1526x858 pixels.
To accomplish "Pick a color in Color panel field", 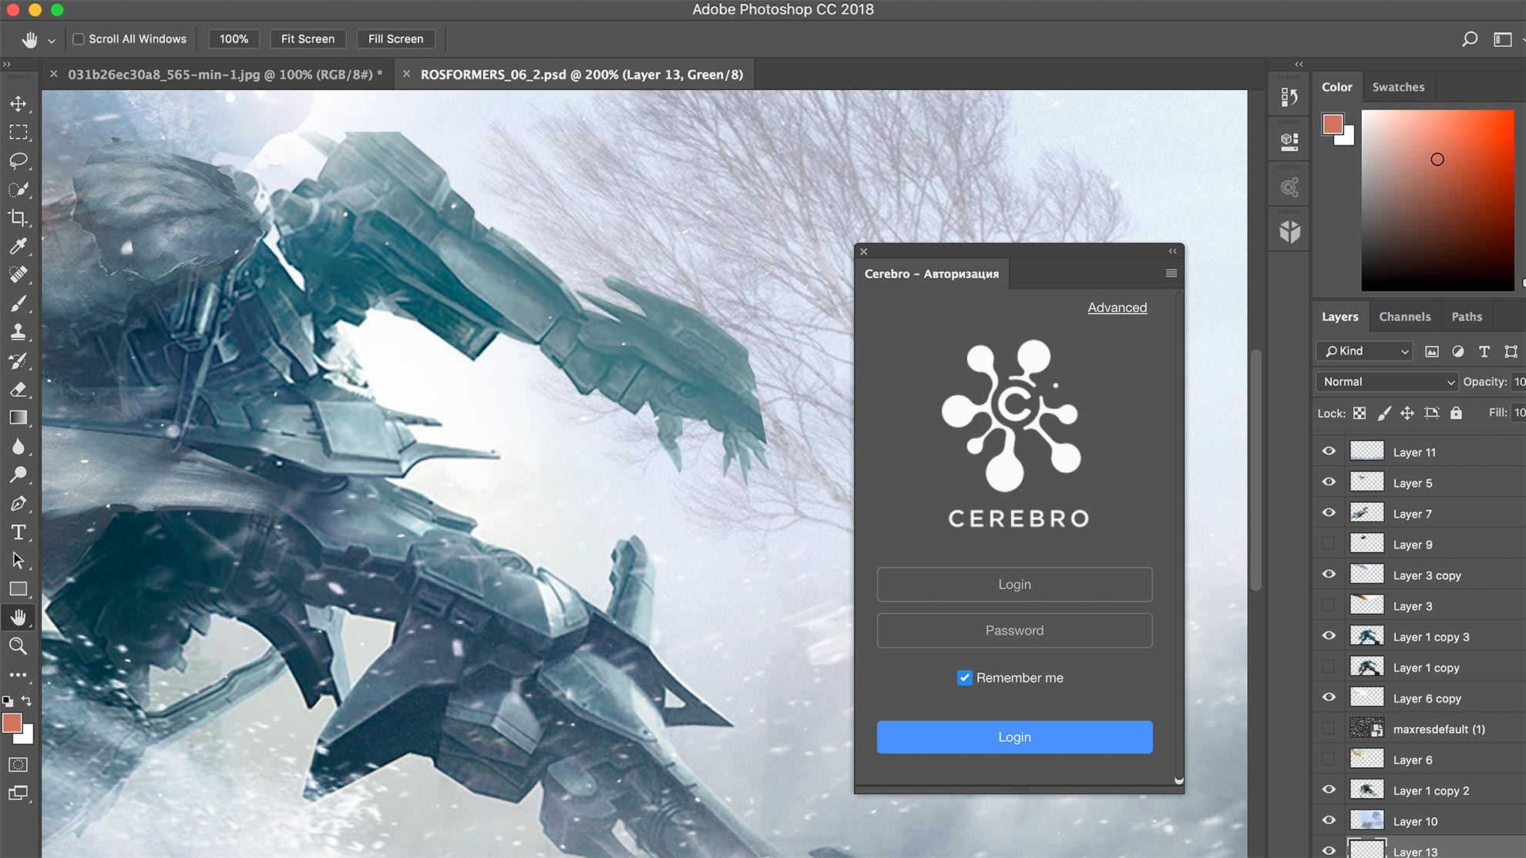I will (x=1437, y=200).
